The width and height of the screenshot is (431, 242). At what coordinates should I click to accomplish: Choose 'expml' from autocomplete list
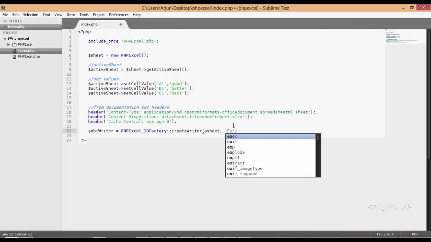tap(271, 158)
